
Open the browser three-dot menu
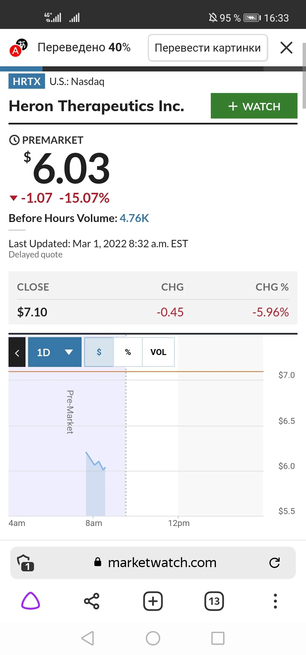tap(275, 601)
